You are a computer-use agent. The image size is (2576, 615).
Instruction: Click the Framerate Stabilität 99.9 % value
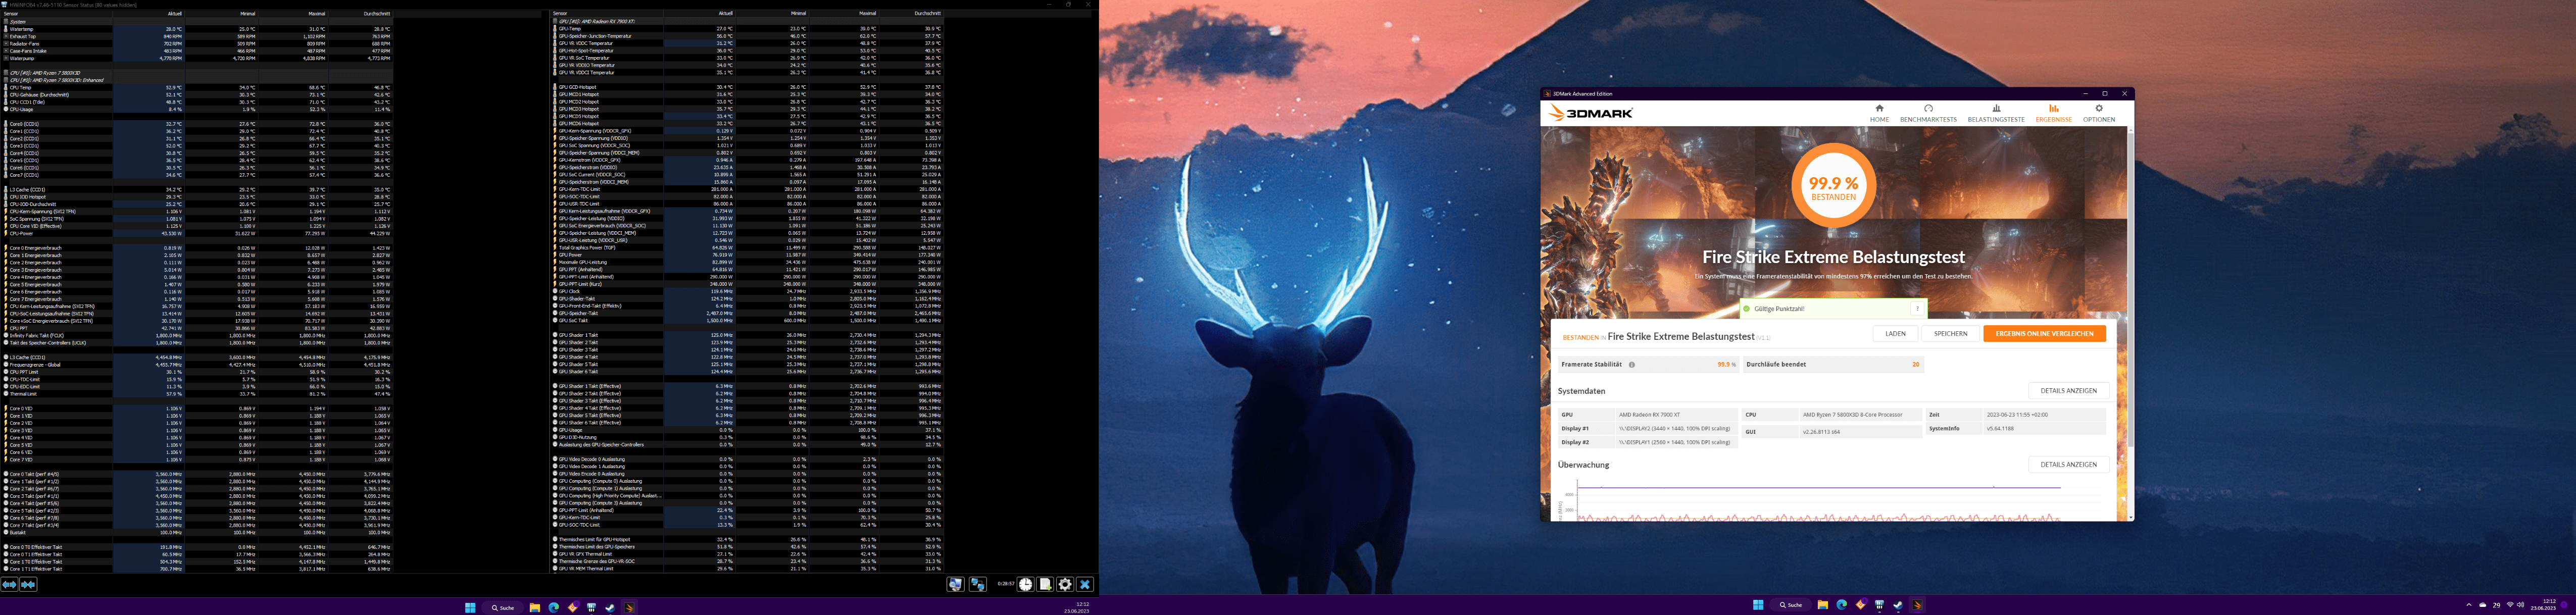pyautogui.click(x=1727, y=364)
